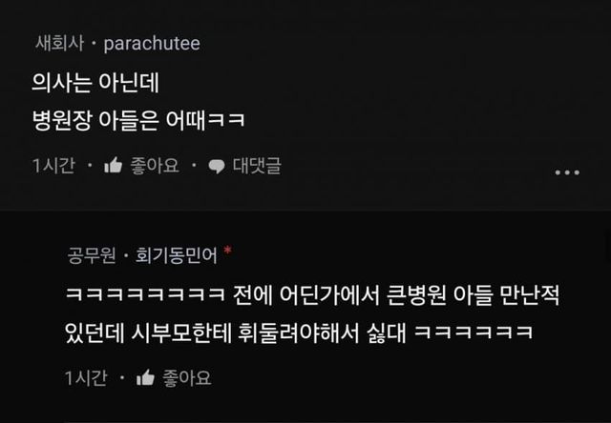This screenshot has width=611, height=423.
Task: Click the word 휘둘려야해서 in the reply
Action: [298, 332]
